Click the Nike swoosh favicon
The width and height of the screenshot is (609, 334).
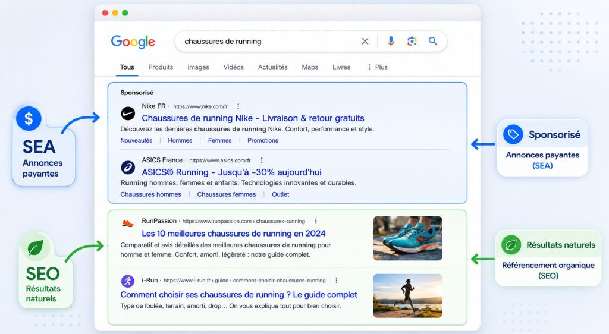point(128,114)
